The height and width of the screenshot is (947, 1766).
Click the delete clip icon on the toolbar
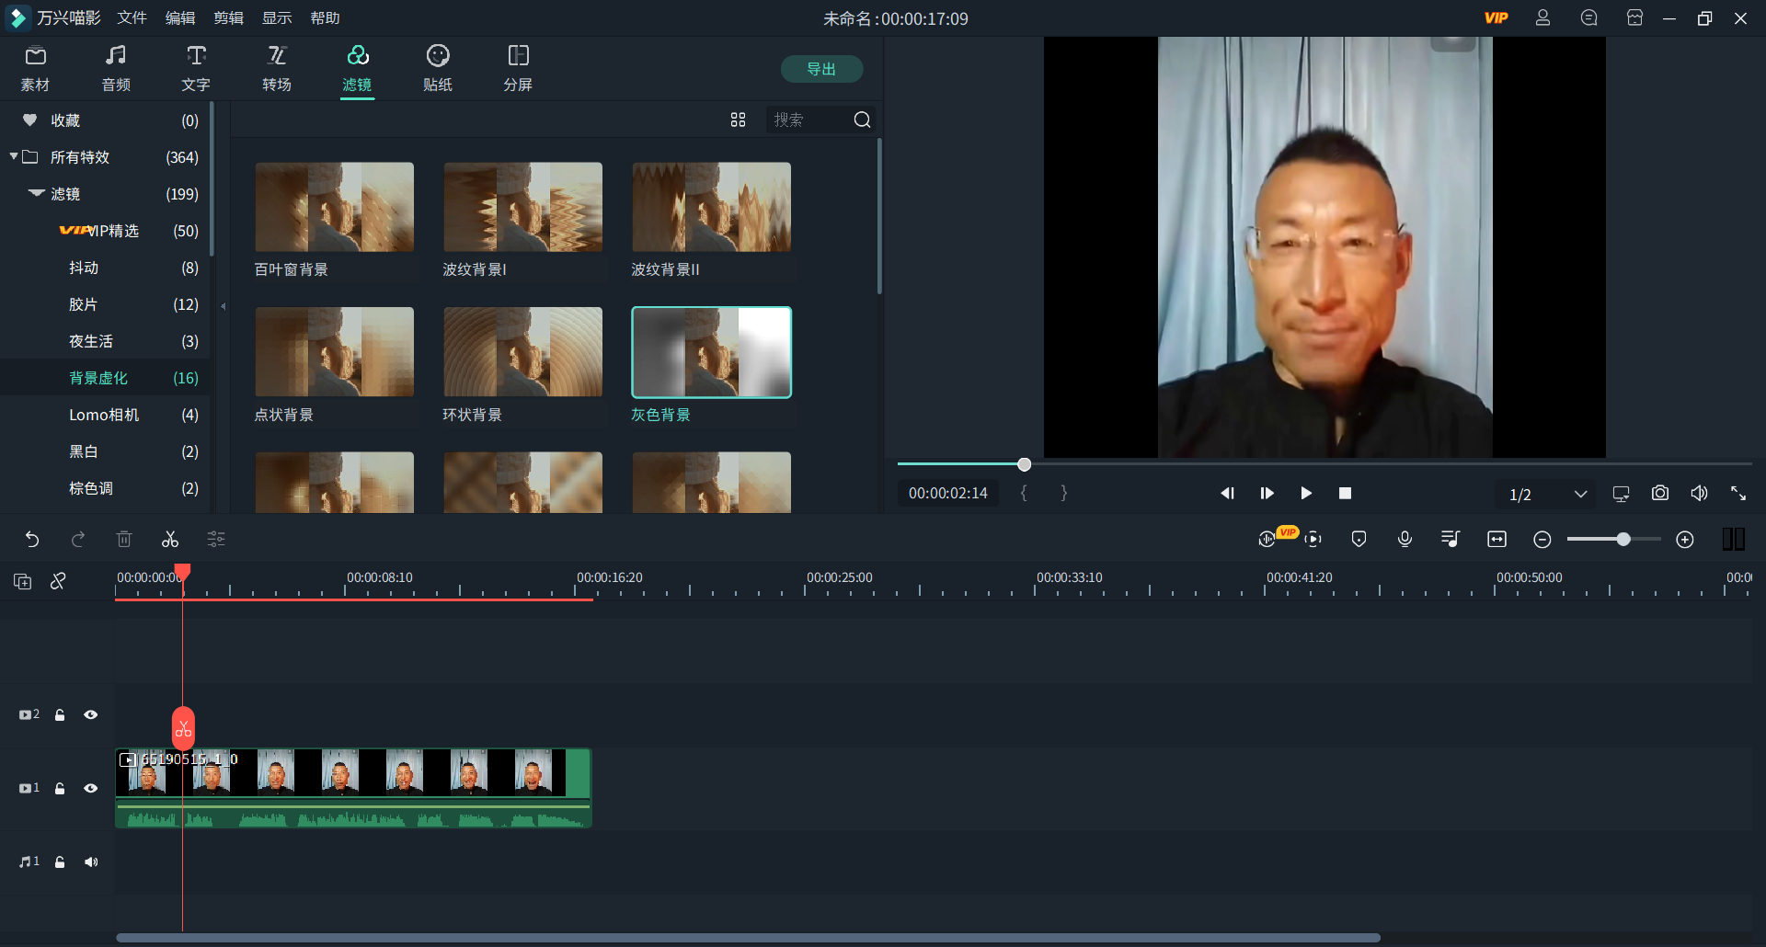(x=124, y=539)
